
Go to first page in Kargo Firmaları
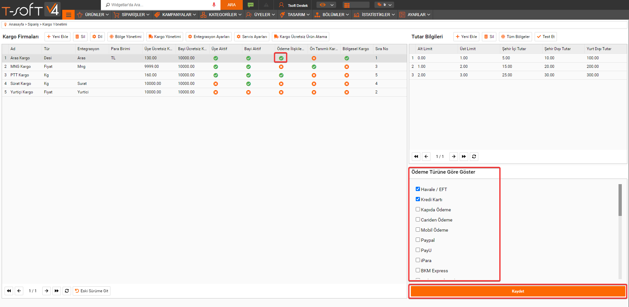pos(9,291)
